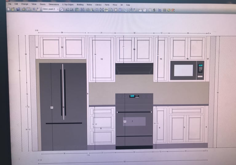The height and width of the screenshot is (165, 236).
Task: Open the Help menu
Action: (128, 5)
